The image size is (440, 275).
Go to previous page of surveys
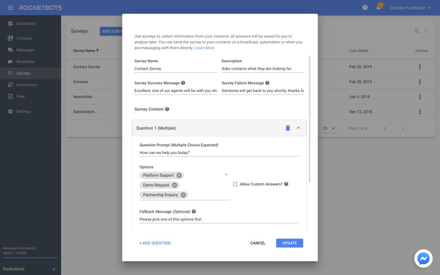(385, 128)
